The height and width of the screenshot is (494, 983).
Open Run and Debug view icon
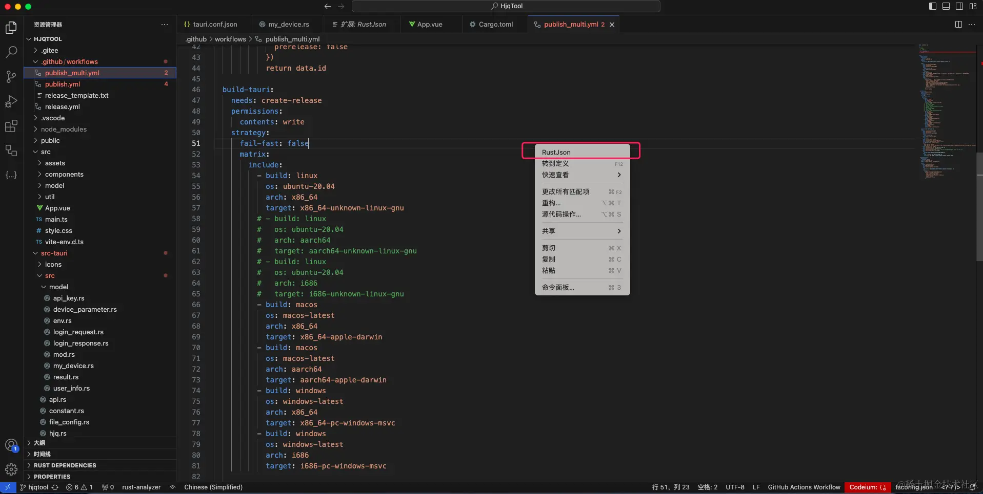pyautogui.click(x=11, y=101)
